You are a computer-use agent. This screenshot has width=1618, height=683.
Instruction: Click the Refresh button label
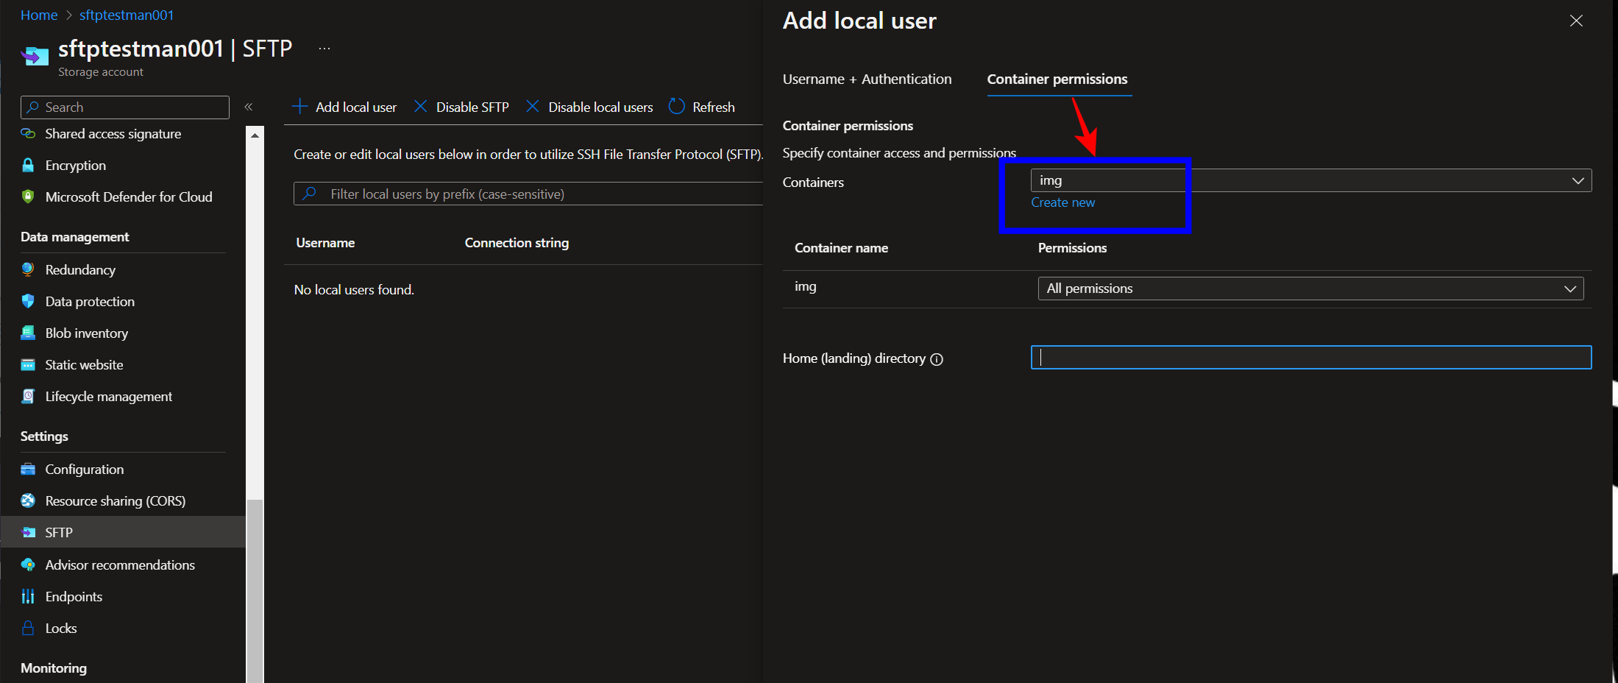point(713,107)
